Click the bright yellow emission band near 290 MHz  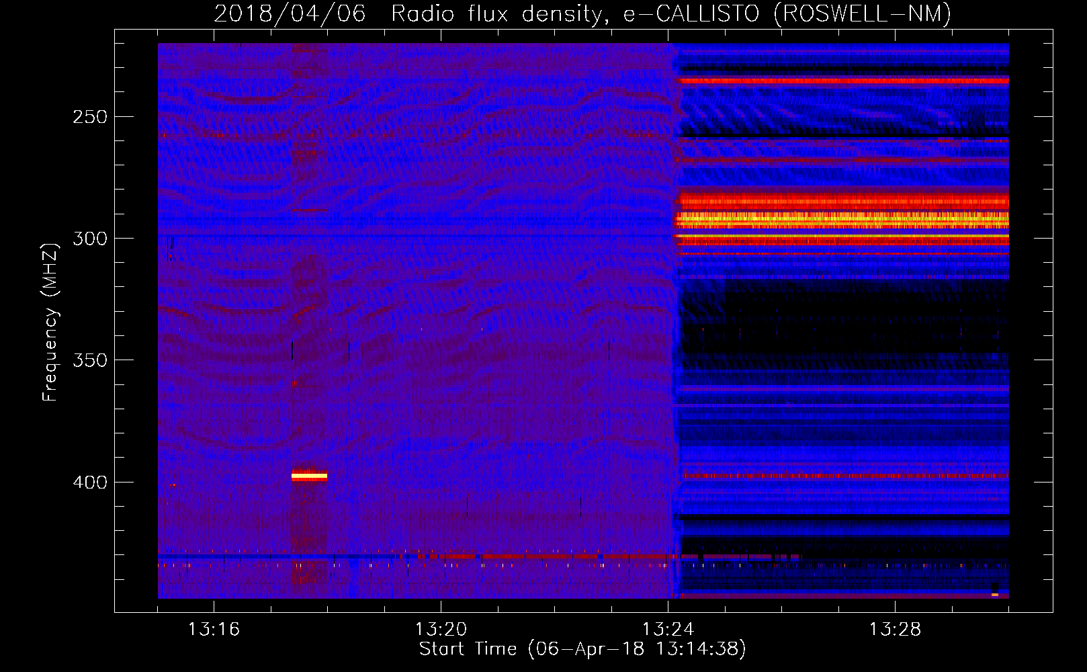pyautogui.click(x=842, y=219)
